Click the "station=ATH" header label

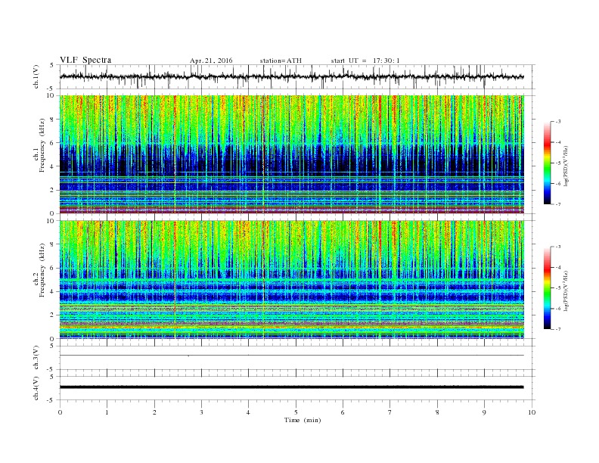[281, 61]
